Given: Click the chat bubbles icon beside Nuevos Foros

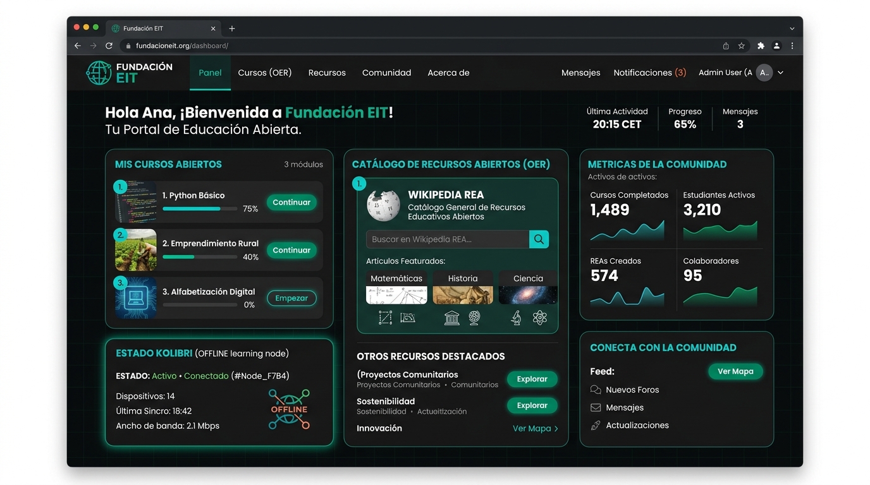Looking at the screenshot, I should tap(596, 390).
